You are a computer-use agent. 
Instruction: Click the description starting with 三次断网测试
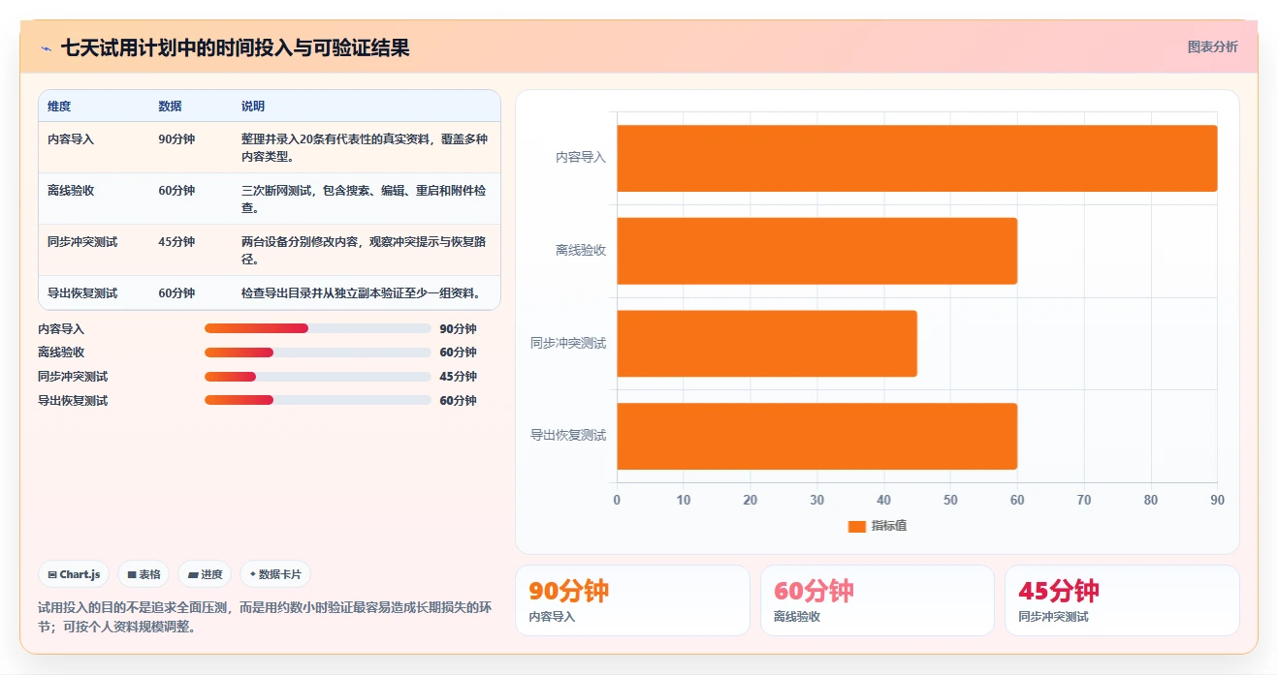click(365, 199)
